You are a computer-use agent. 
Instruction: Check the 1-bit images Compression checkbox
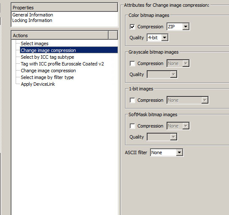[x=132, y=100]
